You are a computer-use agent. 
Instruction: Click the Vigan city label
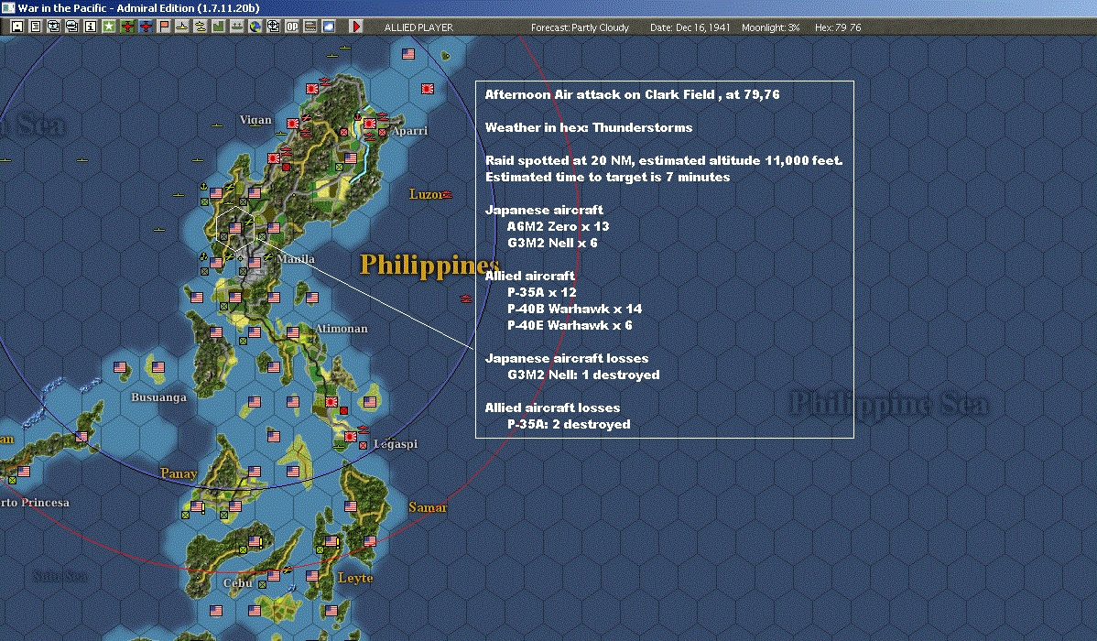(x=255, y=120)
